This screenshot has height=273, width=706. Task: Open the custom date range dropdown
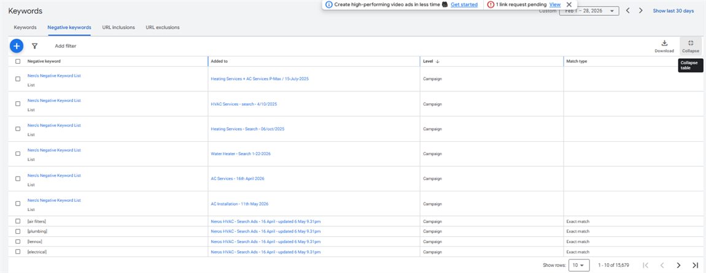pos(589,11)
